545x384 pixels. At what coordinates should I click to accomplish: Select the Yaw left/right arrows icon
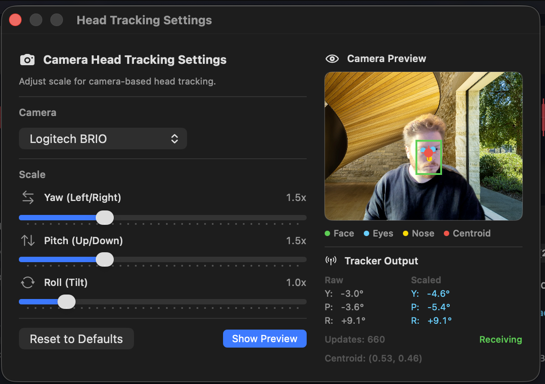pos(27,197)
